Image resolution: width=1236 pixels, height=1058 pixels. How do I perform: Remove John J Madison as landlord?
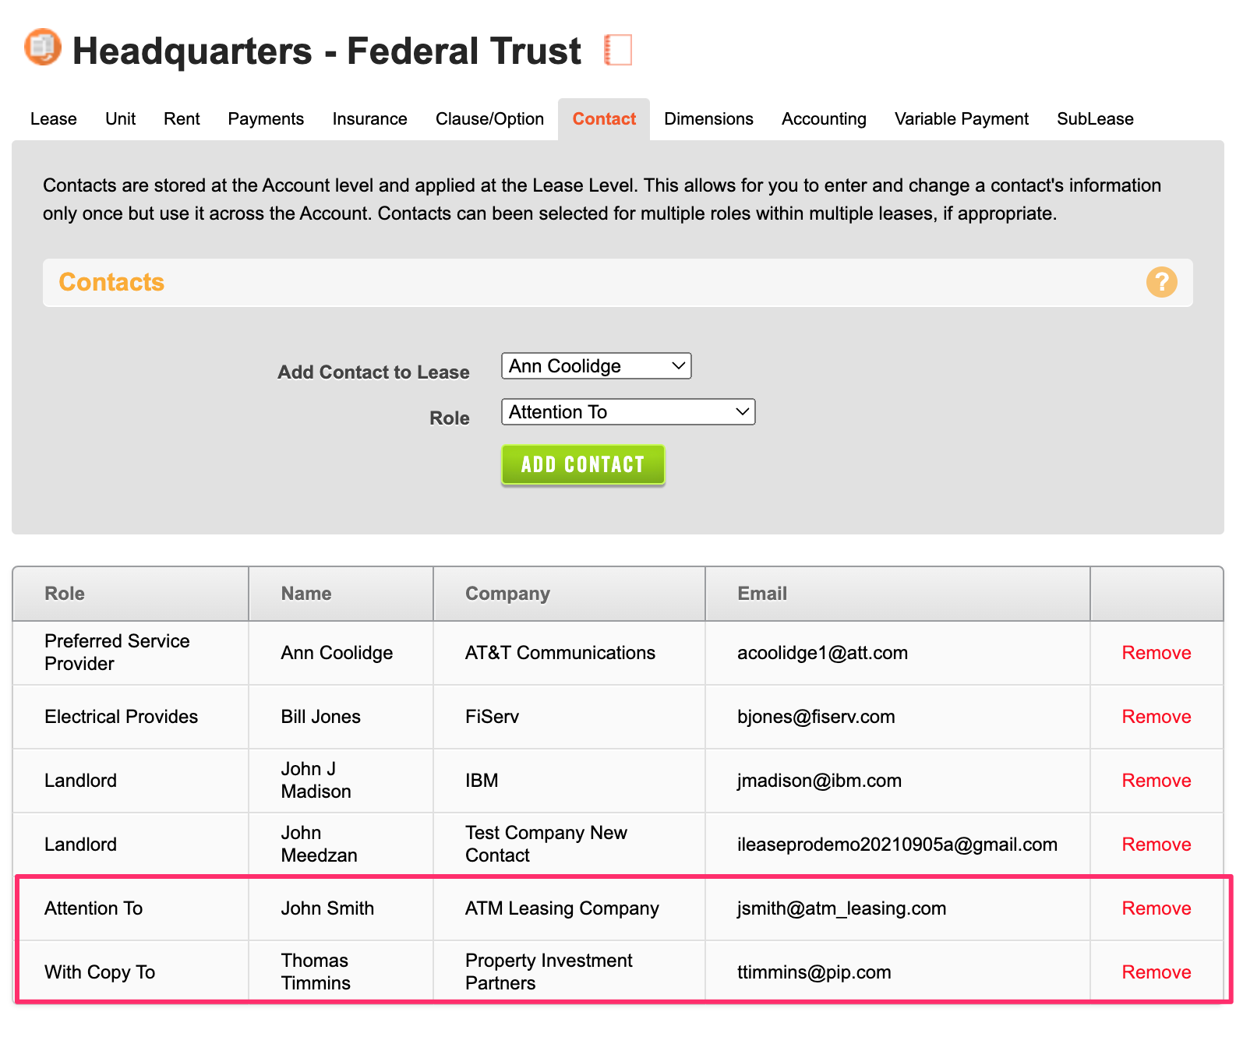pyautogui.click(x=1156, y=781)
